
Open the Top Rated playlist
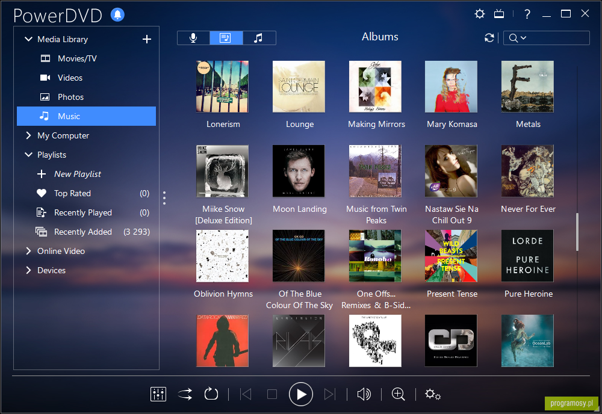pyautogui.click(x=86, y=193)
